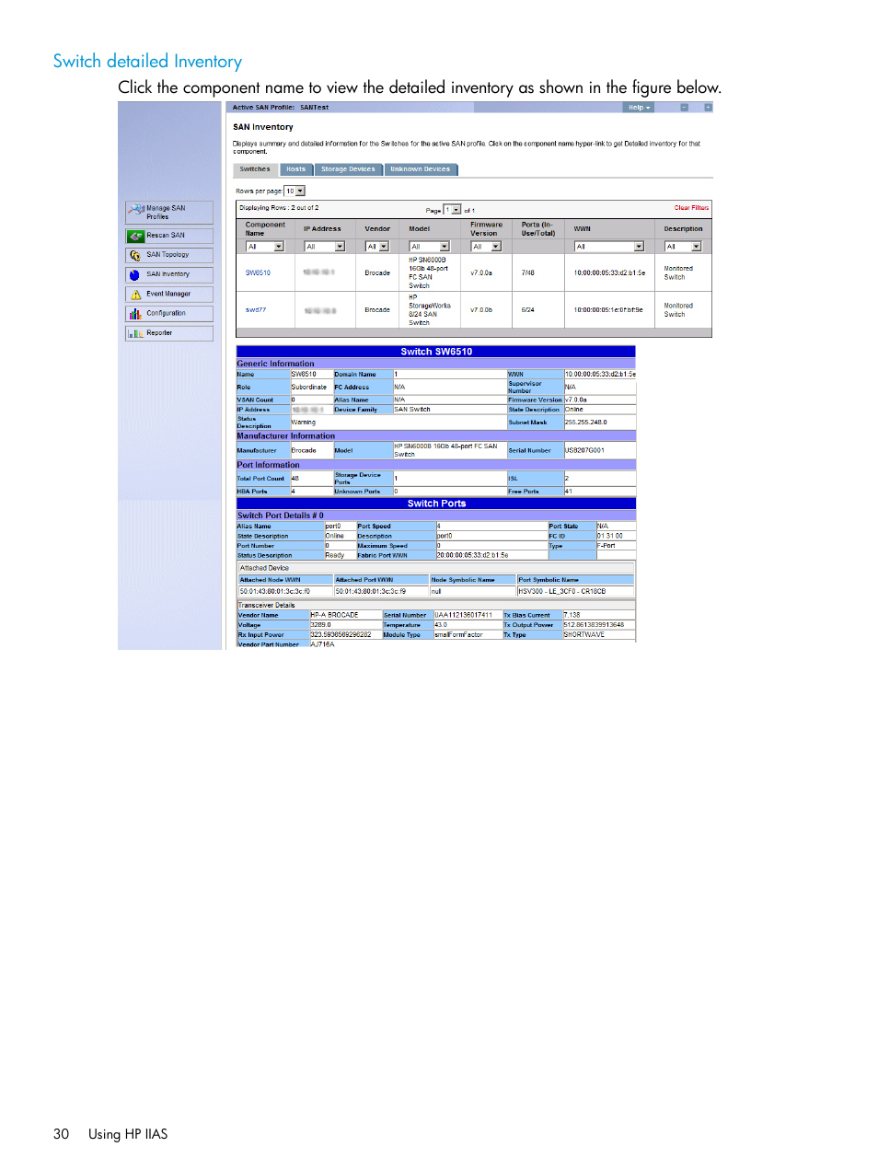The width and height of the screenshot is (878, 1170).
Task: Click the Event Manager warning icon
Action: pyautogui.click(x=136, y=295)
